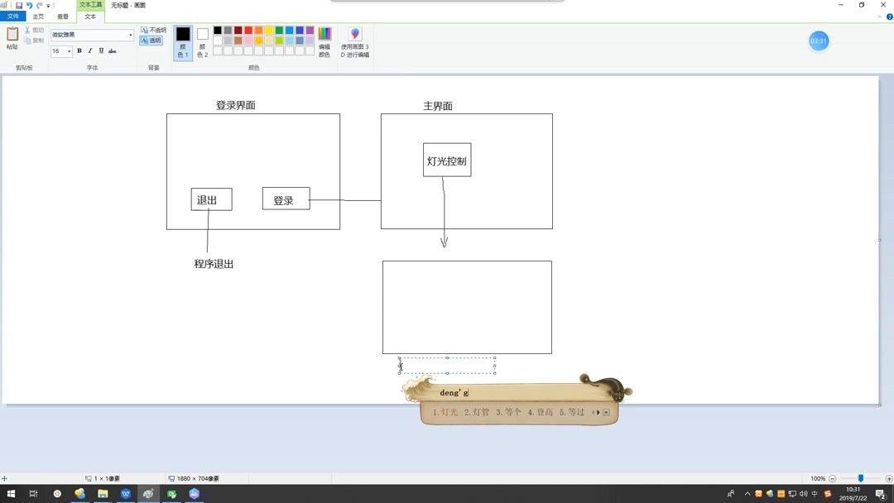Click 使用画图3D进行编辑 icon
894x503 pixels.
point(354,37)
